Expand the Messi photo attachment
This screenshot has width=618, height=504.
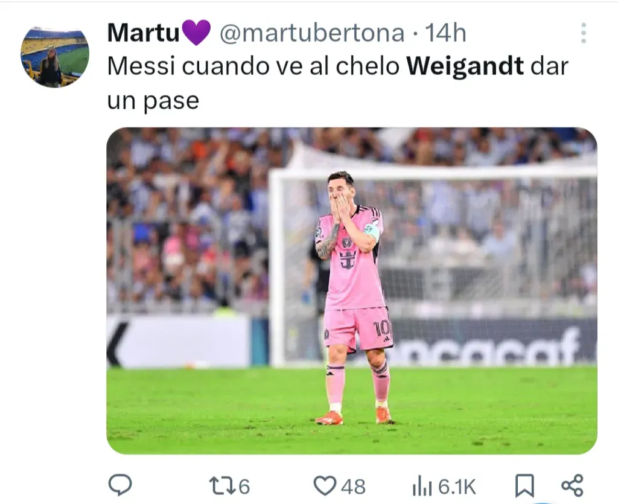point(352,291)
